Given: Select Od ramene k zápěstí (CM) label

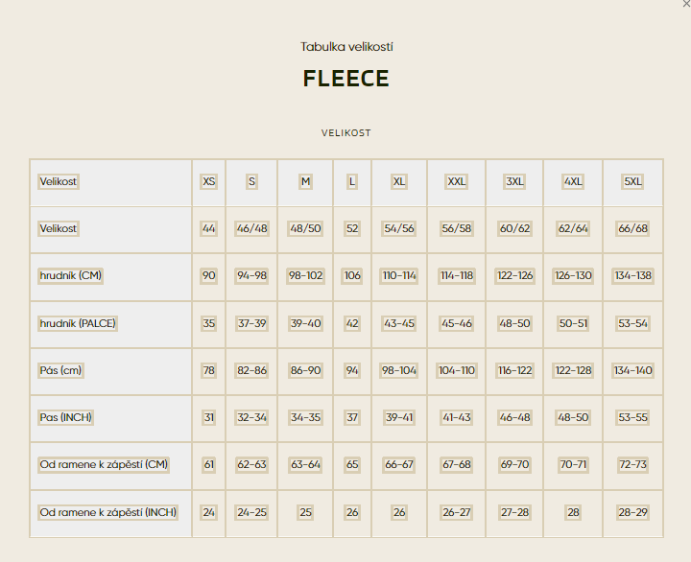Looking at the screenshot, I should point(104,465).
